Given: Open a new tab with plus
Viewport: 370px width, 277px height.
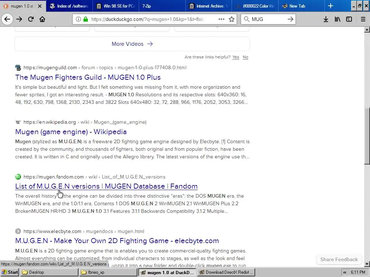Looking at the screenshot, I should [331, 6].
